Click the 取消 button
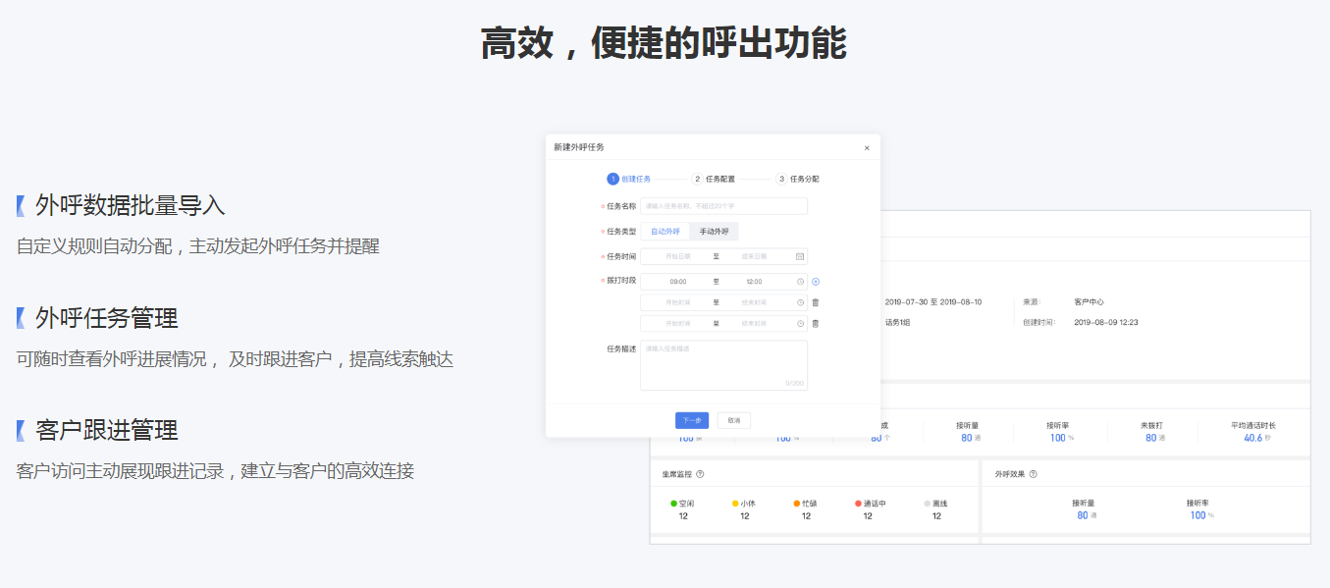The height and width of the screenshot is (588, 1330). tap(733, 420)
